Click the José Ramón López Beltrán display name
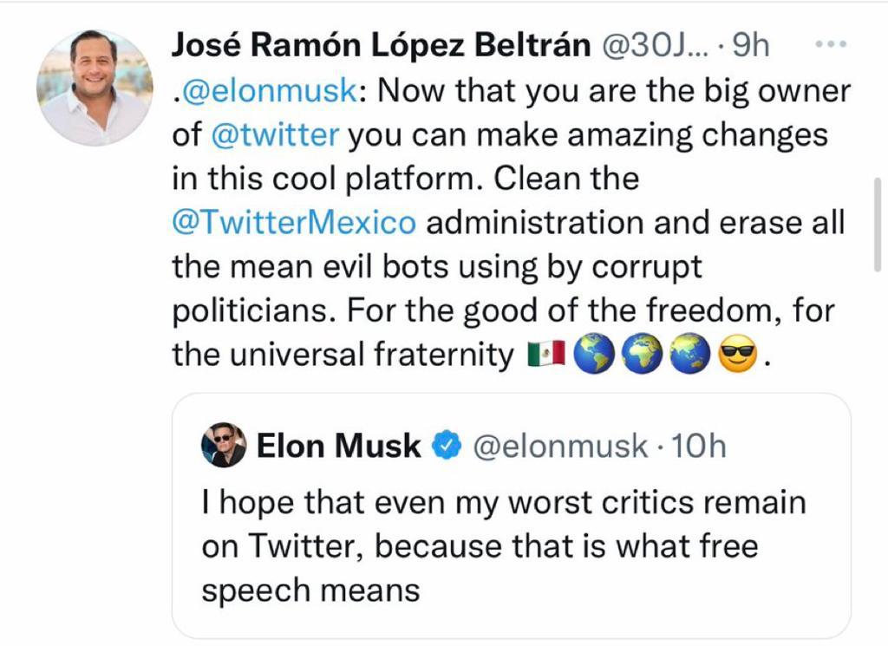Viewport: 888px width, 646px height. (x=382, y=45)
